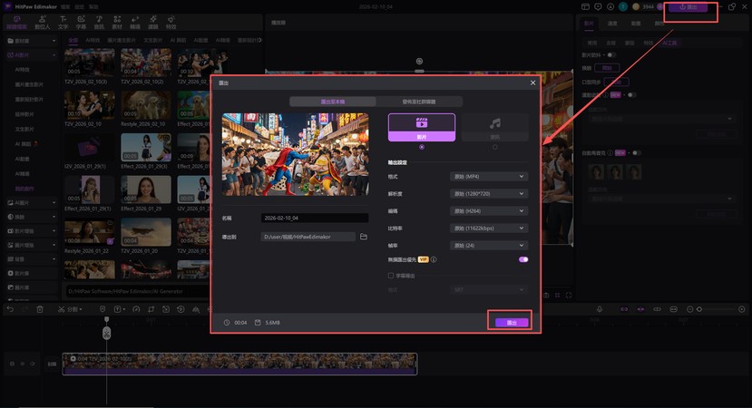Toggle the 無損匯出優先 switch off
Viewport: 752px width, 408px height.
point(522,259)
